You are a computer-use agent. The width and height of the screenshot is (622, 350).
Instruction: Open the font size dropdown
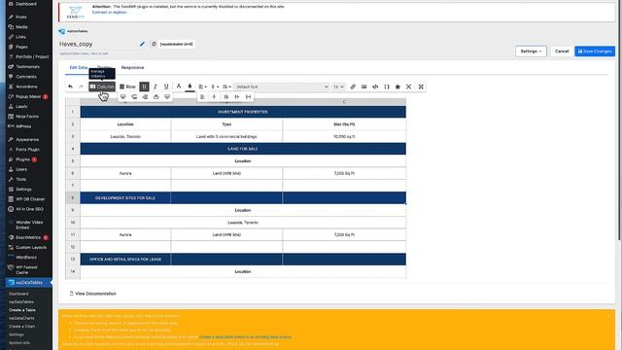pyautogui.click(x=338, y=87)
